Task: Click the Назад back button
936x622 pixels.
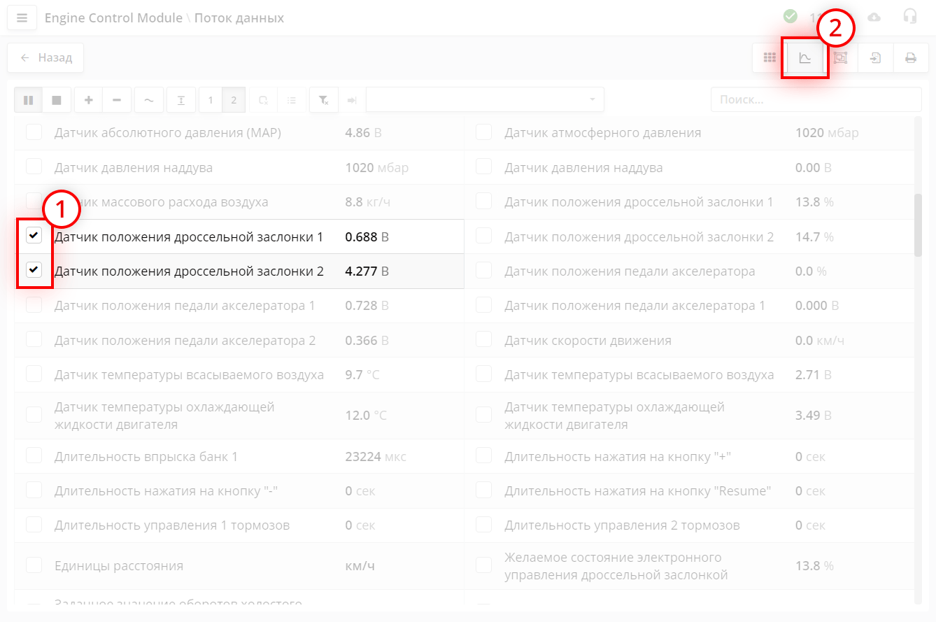Action: pyautogui.click(x=45, y=58)
